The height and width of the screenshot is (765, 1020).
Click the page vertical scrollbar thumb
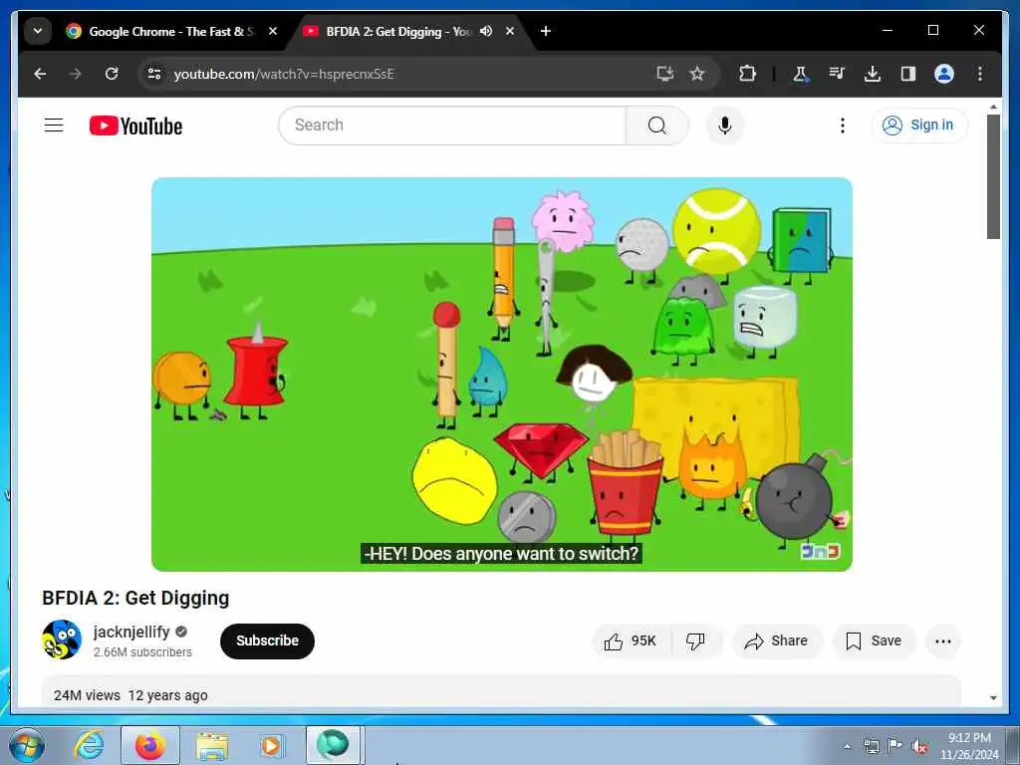click(x=993, y=176)
